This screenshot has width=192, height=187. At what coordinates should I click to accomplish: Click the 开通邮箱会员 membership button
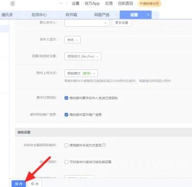pyautogui.click(x=149, y=4)
